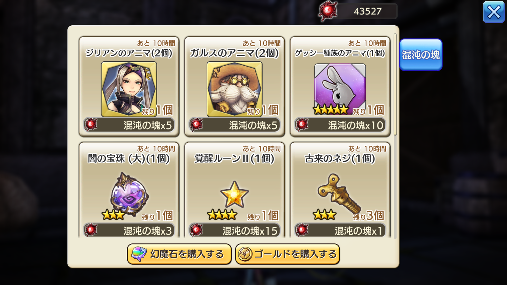This screenshot has width=507, height=285.
Task: Tap the awakening rune star icon
Action: 234,194
